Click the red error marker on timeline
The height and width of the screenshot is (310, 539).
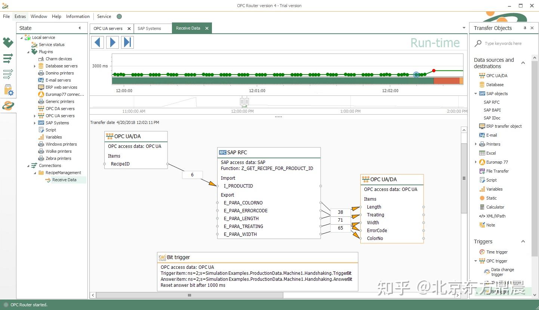(x=434, y=70)
